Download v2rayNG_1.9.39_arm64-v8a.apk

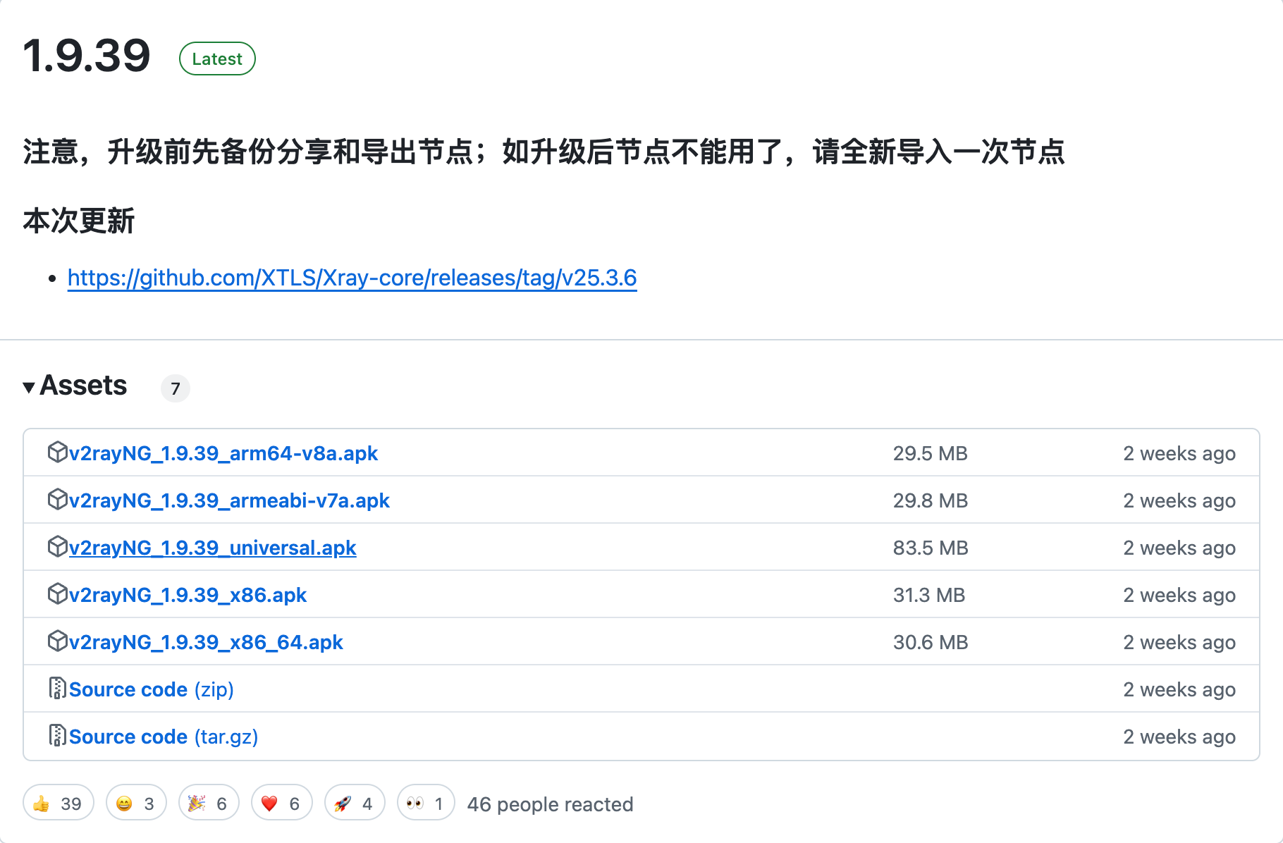coord(223,453)
